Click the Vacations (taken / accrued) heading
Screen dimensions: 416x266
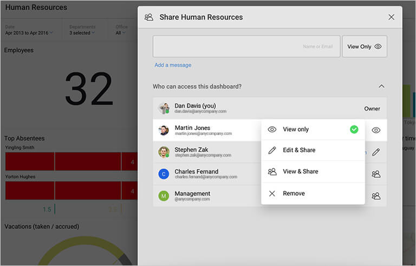click(42, 226)
